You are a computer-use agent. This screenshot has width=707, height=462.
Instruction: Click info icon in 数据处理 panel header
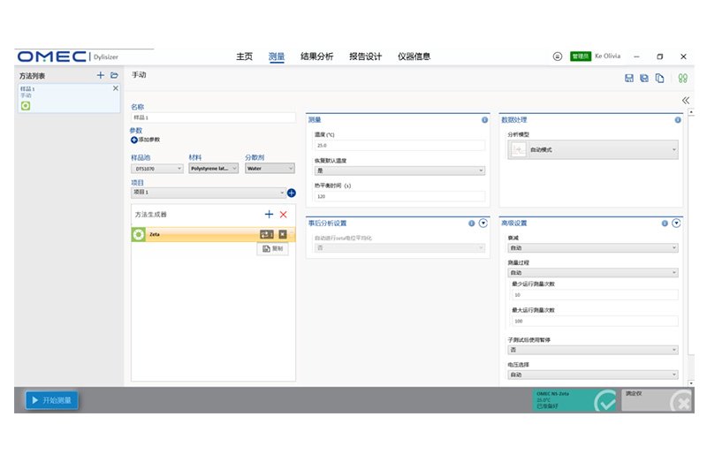click(678, 119)
